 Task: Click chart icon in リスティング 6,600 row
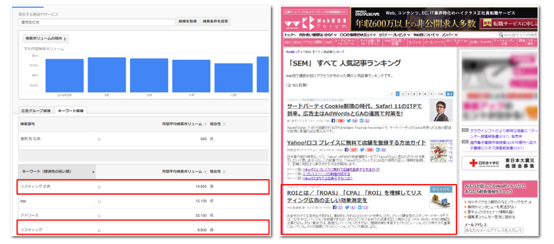click(x=99, y=230)
